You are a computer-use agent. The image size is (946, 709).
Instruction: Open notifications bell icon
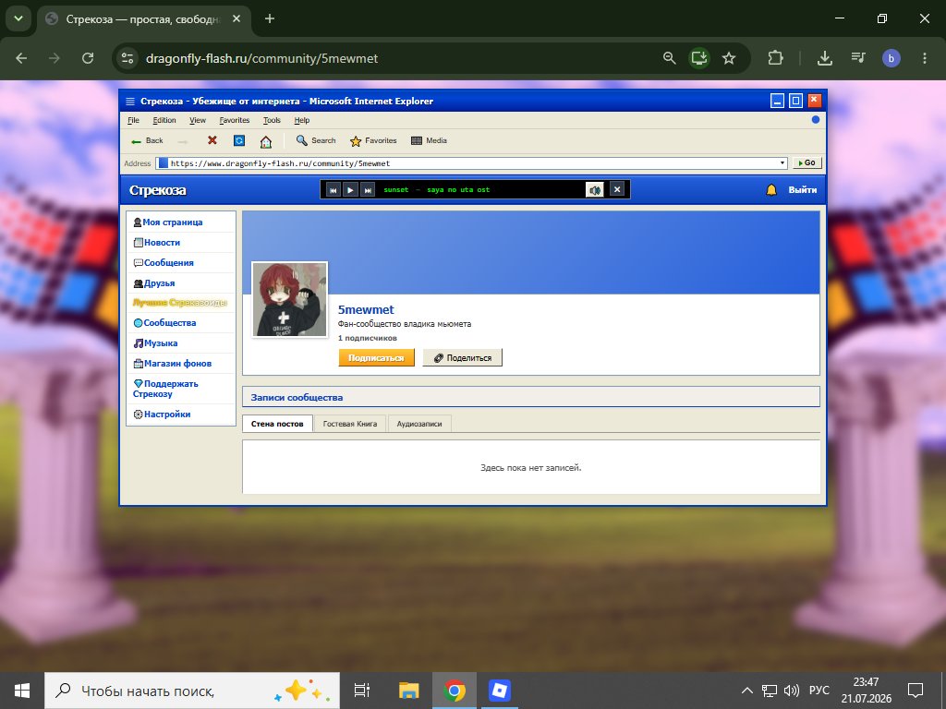coord(771,190)
